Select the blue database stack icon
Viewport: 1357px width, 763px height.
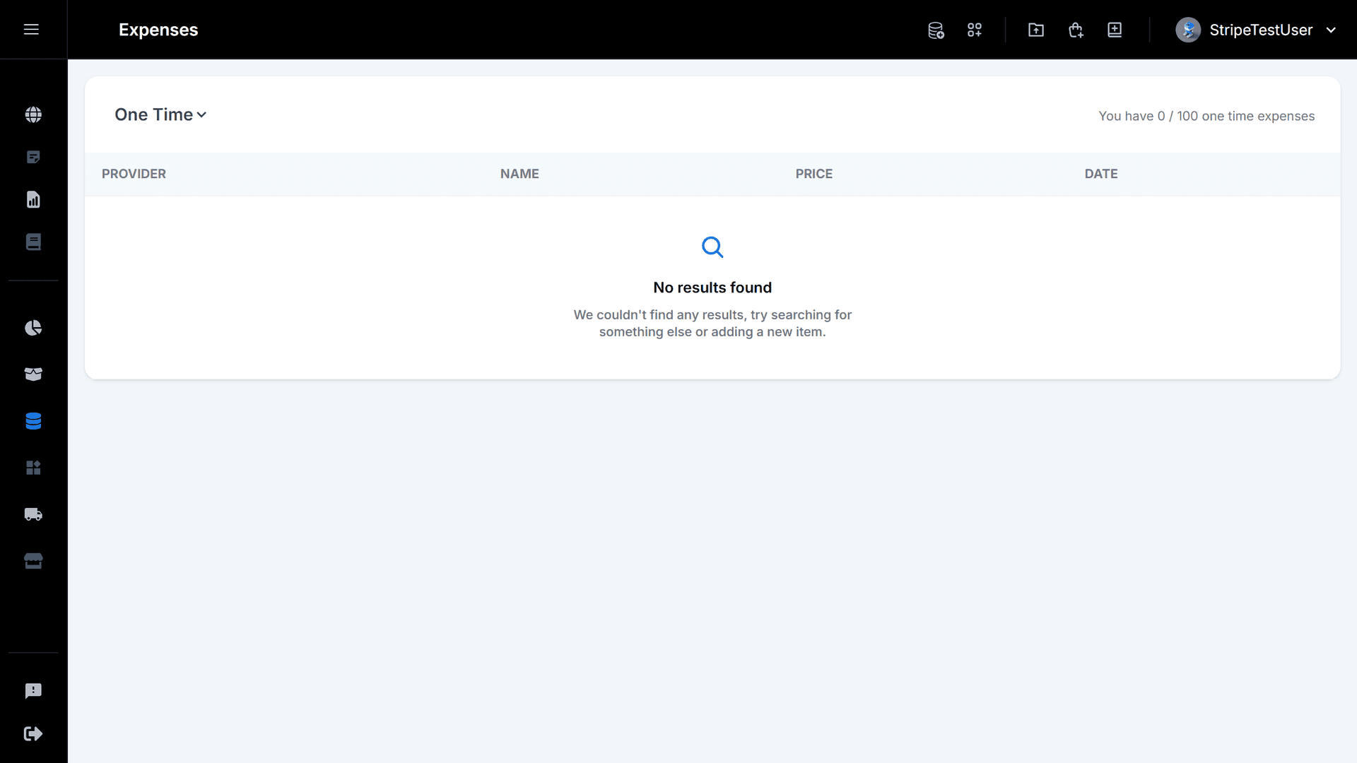click(x=33, y=421)
